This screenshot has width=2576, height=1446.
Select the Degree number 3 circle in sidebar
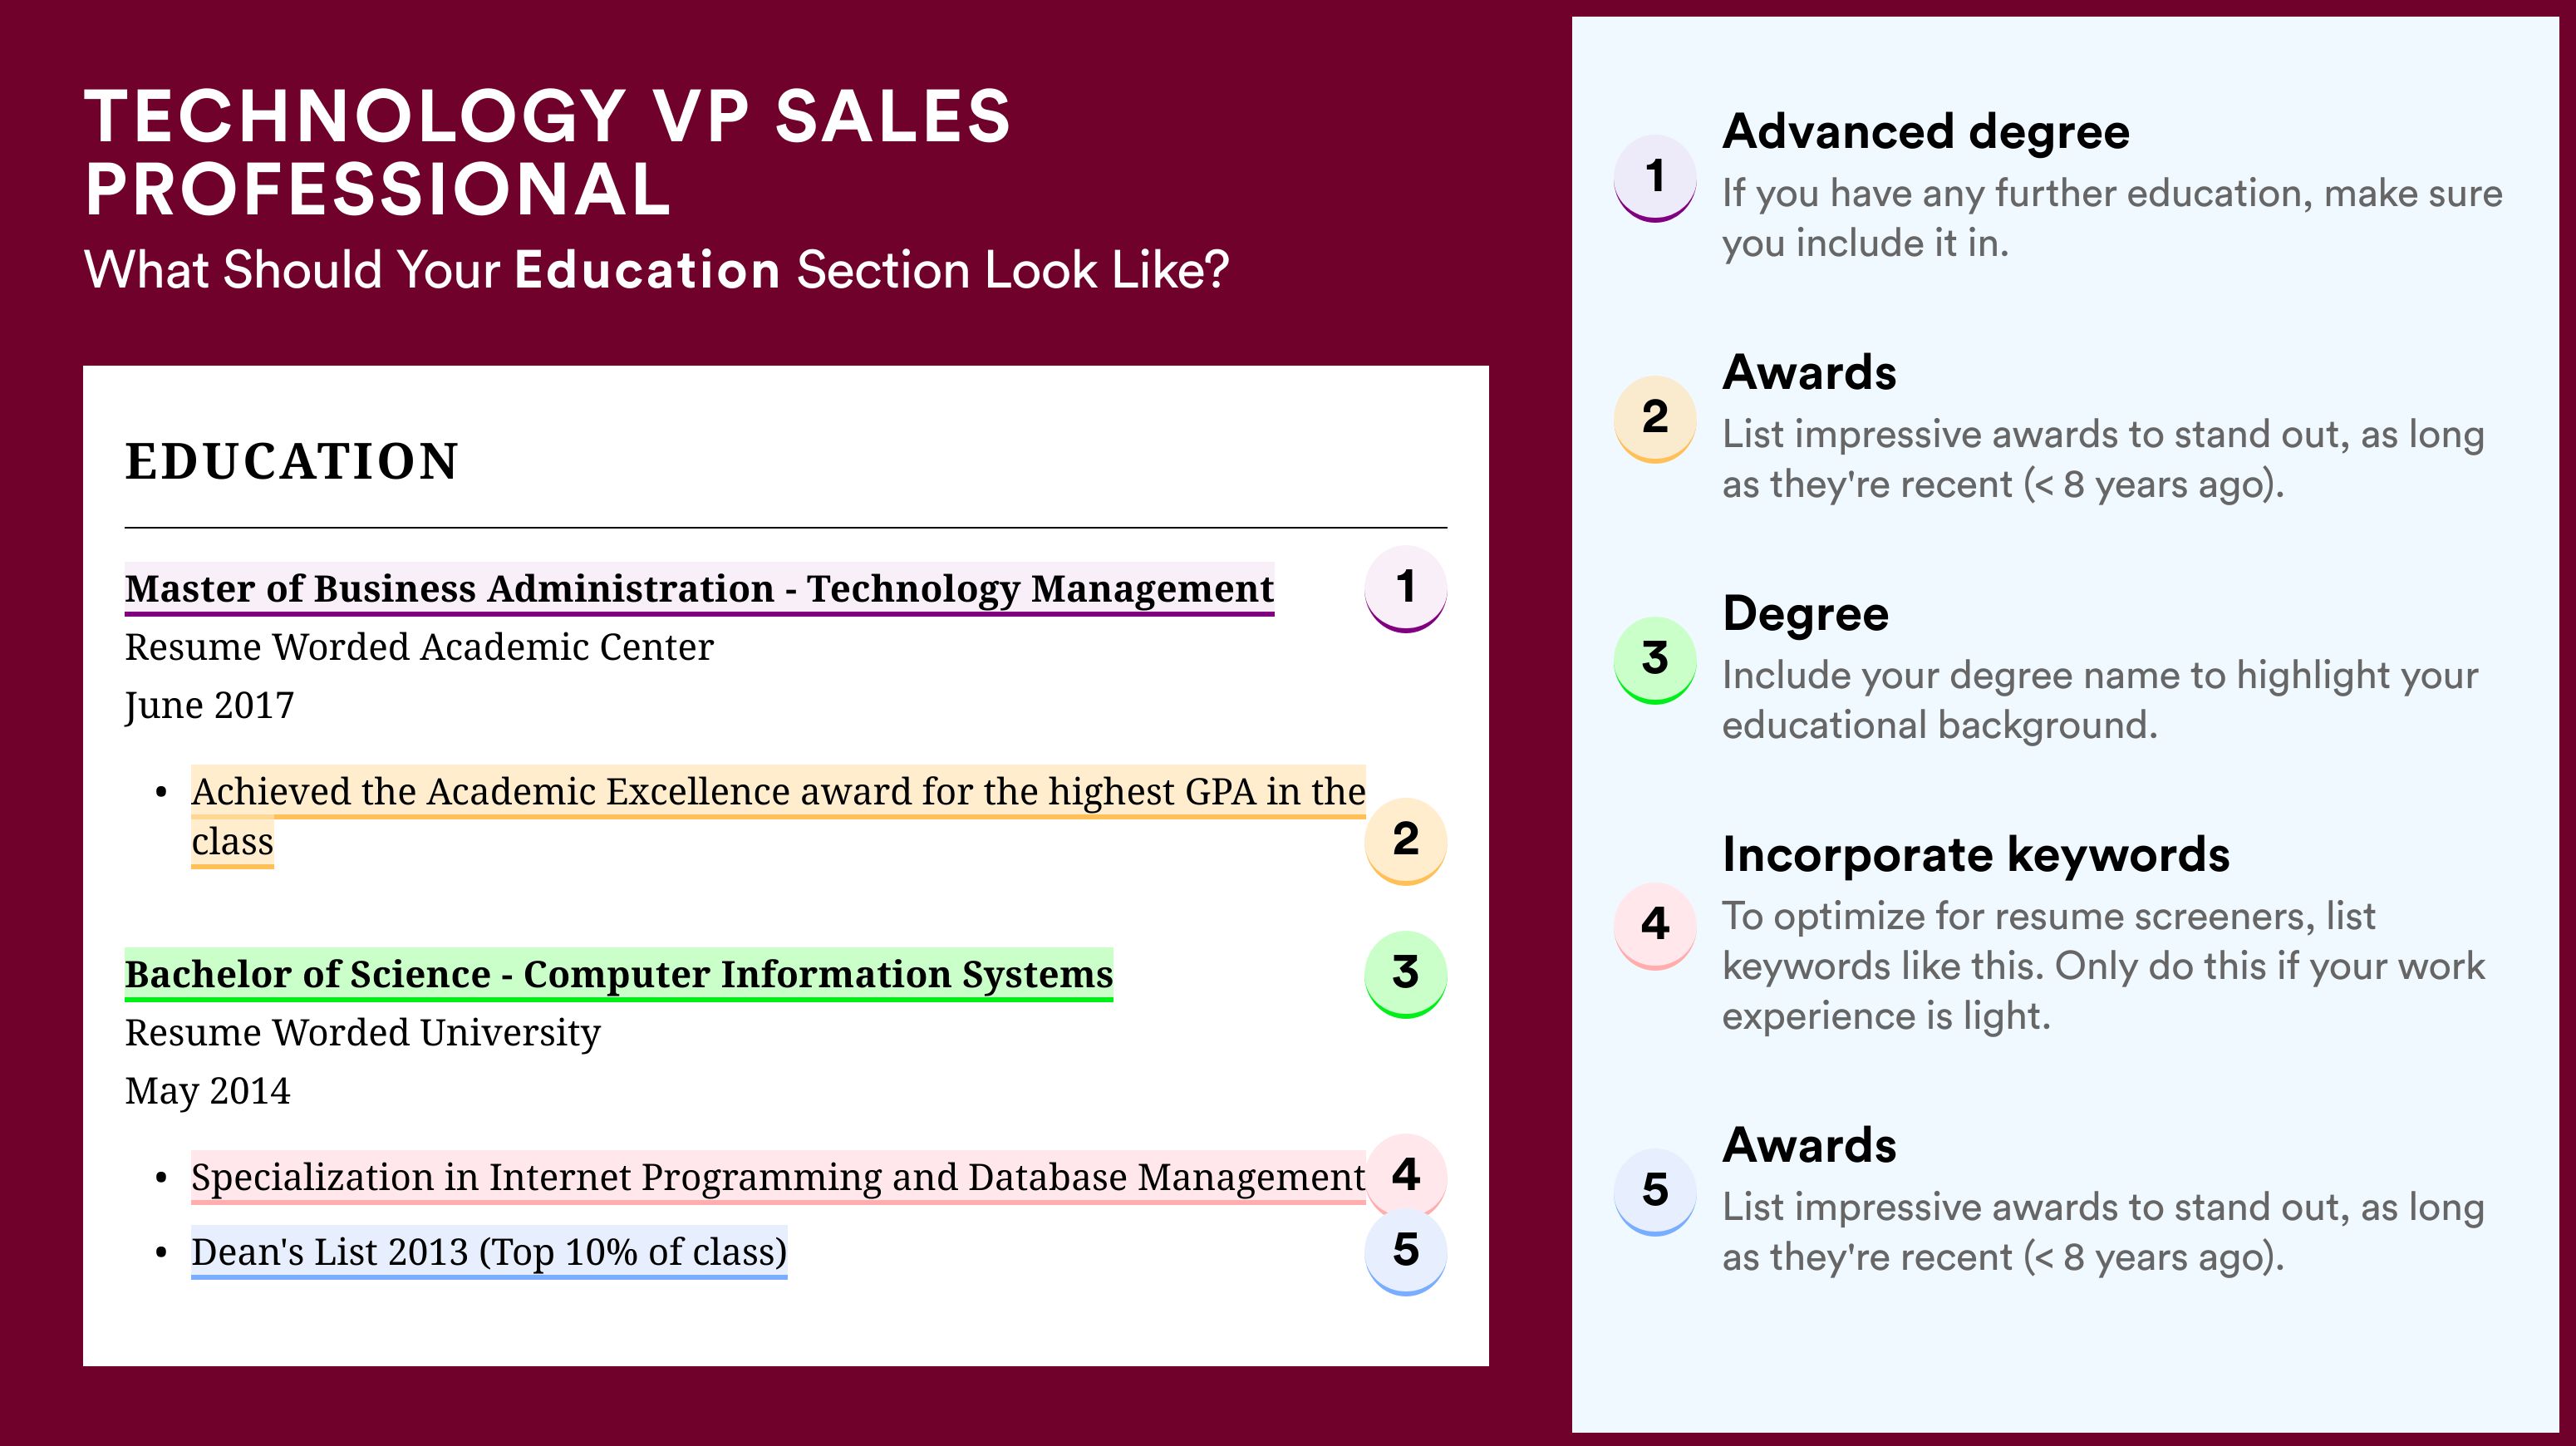coord(1655,660)
